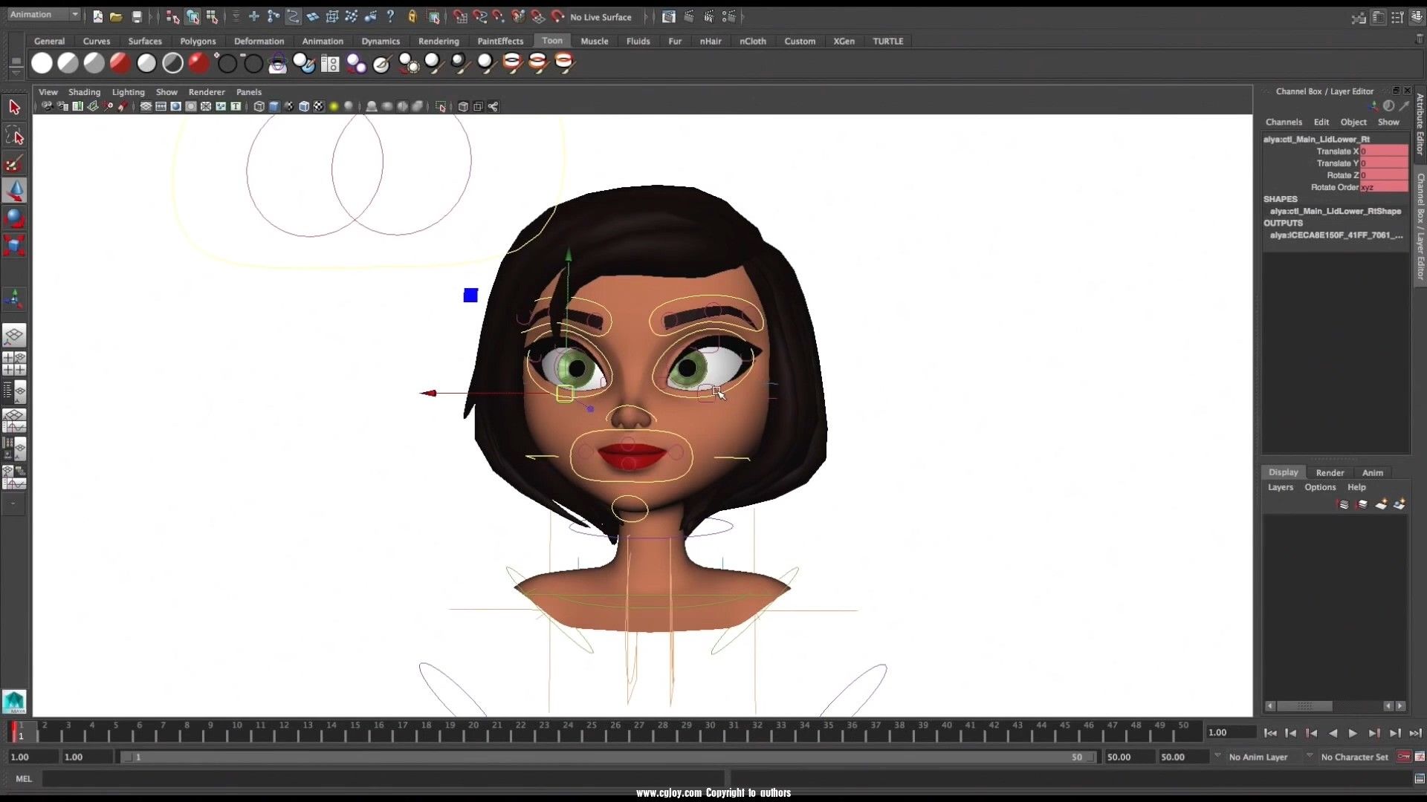
Task: Switch to the Render layer tab
Action: point(1330,472)
